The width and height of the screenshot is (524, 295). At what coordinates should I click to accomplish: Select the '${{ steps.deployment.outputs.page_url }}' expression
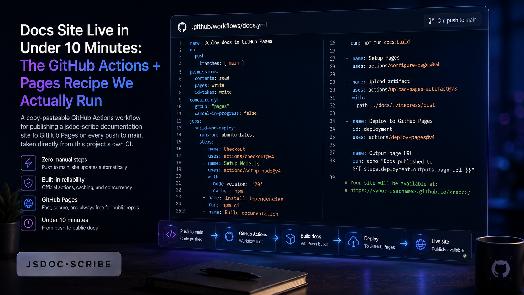point(411,170)
